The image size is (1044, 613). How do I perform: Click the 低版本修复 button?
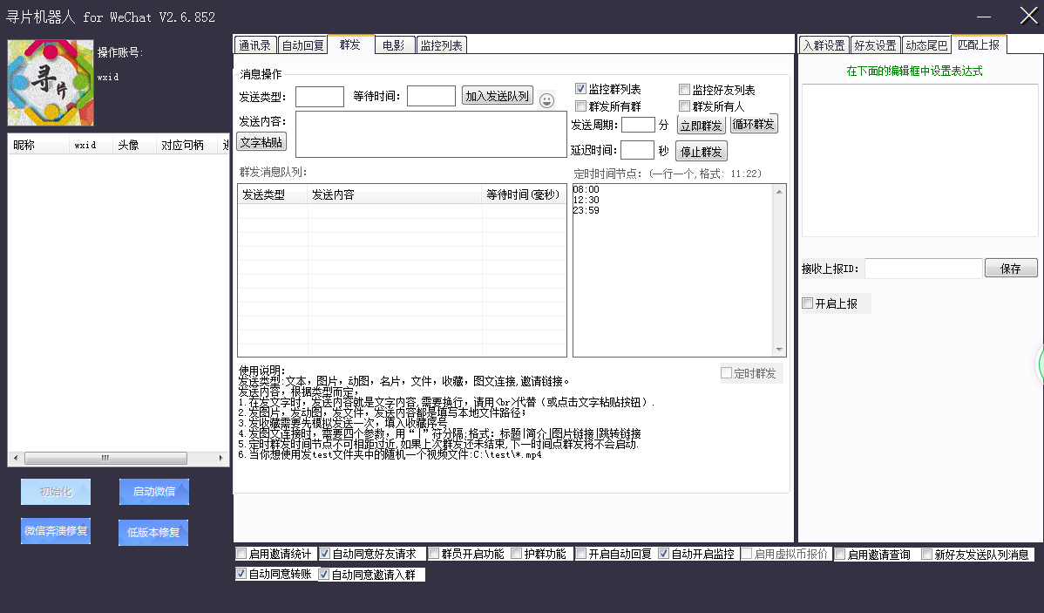tap(153, 533)
